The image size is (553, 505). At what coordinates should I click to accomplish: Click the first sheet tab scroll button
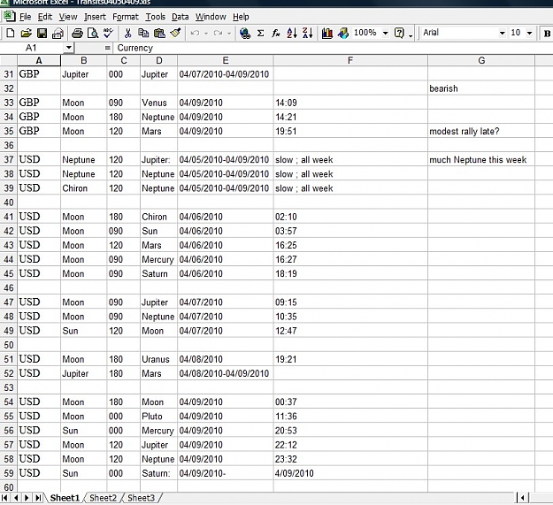tap(5, 498)
